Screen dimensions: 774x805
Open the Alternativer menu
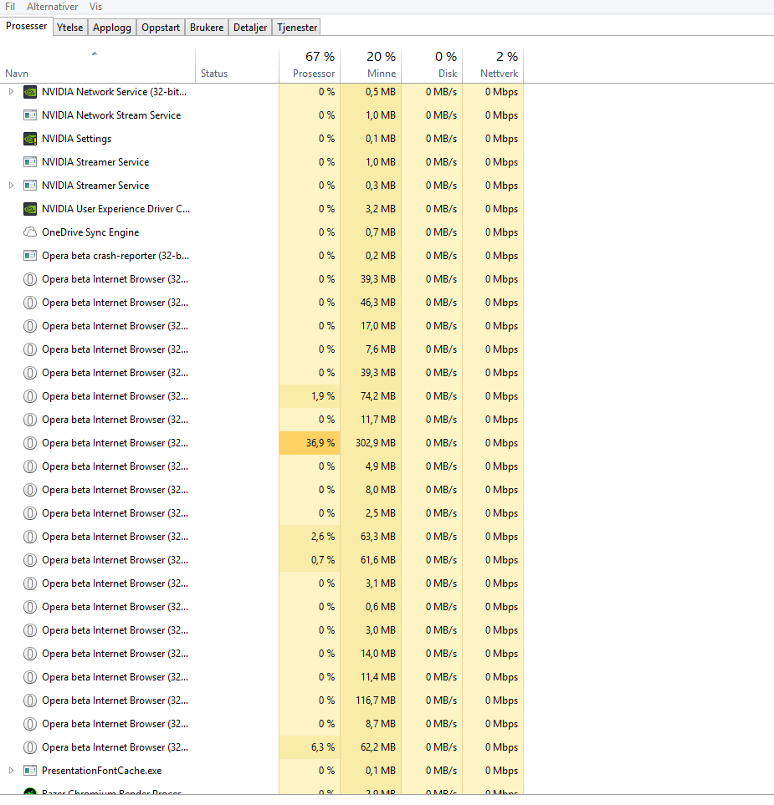click(x=53, y=7)
